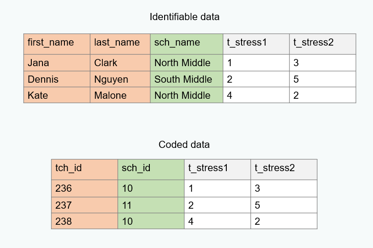This screenshot has width=373, height=248.
Task: Select the South Middle school cell
Action: click(186, 80)
